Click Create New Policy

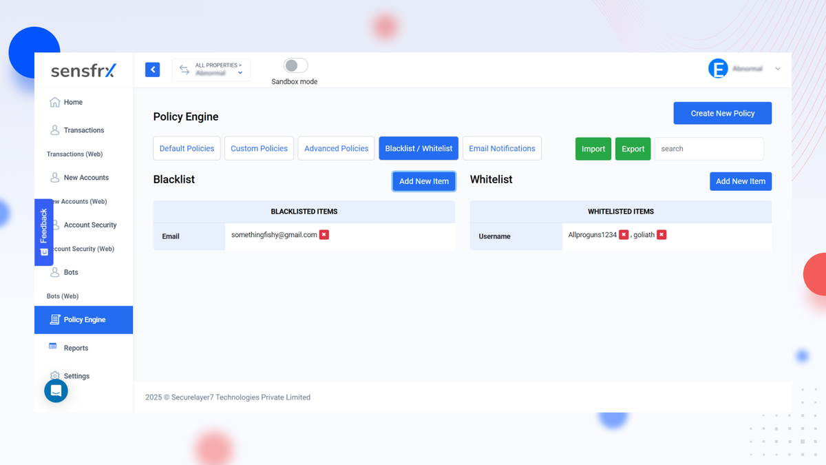[722, 113]
